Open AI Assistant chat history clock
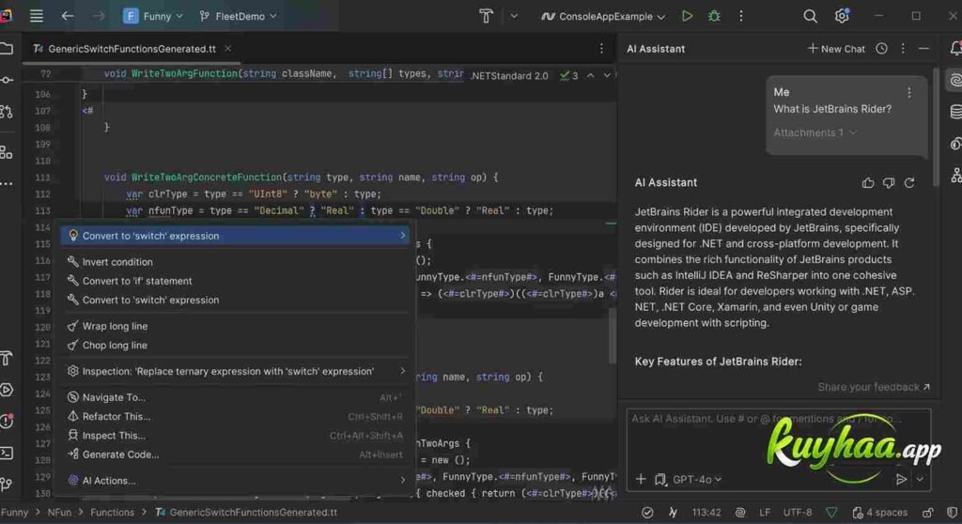The width and height of the screenshot is (962, 524). 881,49
